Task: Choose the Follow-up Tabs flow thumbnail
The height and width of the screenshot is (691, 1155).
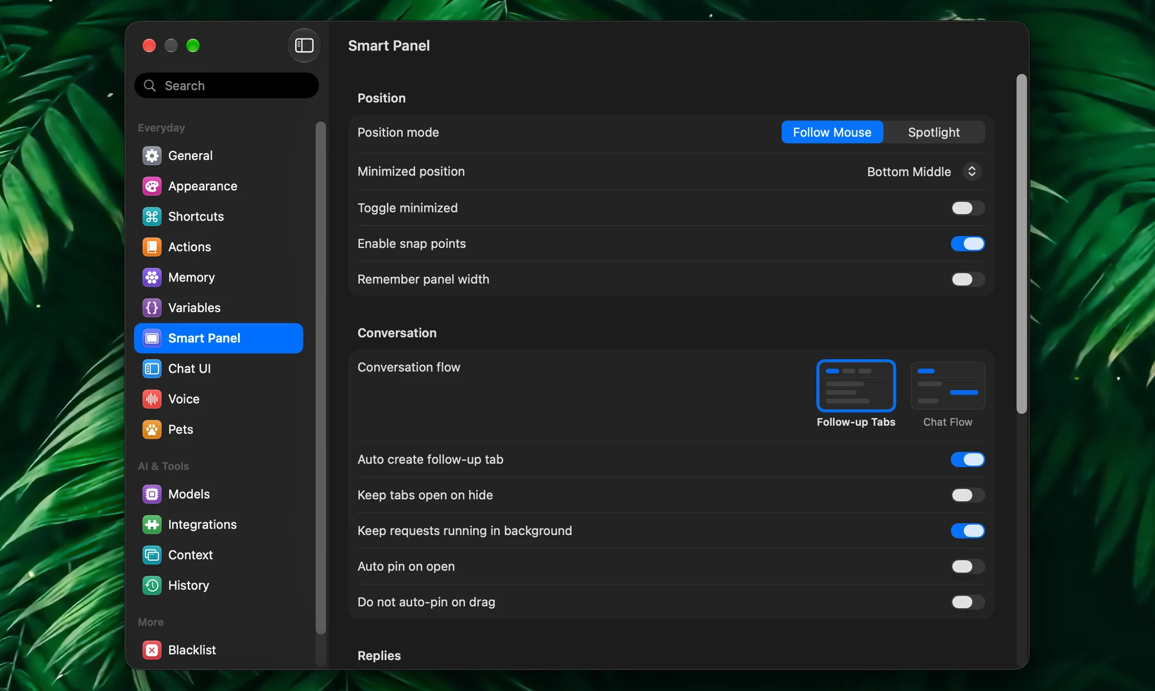Action: click(856, 386)
